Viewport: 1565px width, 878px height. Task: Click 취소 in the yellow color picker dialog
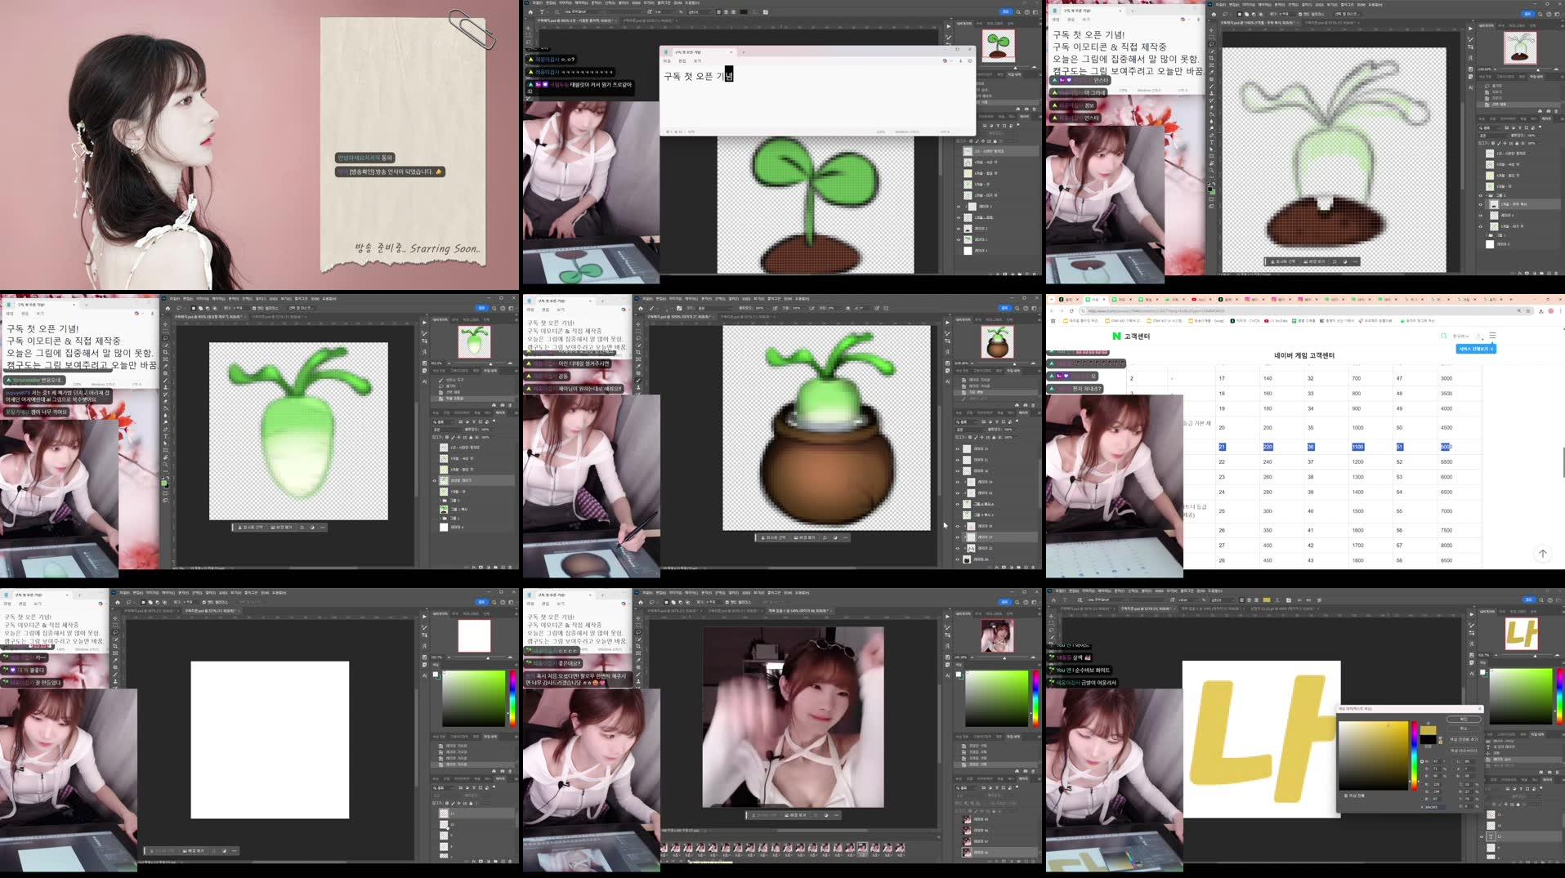coord(1463,728)
